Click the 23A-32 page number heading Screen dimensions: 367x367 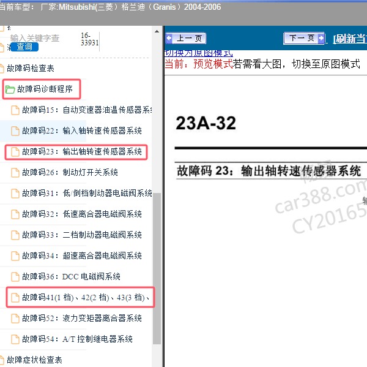point(206,123)
